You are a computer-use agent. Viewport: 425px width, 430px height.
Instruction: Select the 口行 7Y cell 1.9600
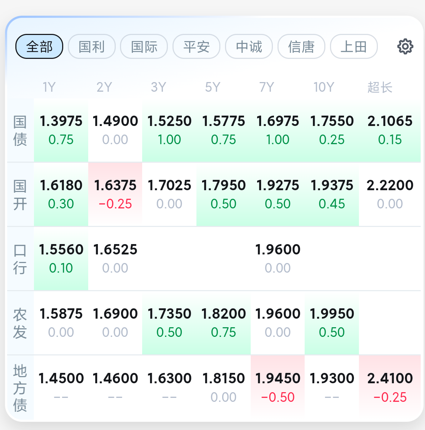pos(277,259)
